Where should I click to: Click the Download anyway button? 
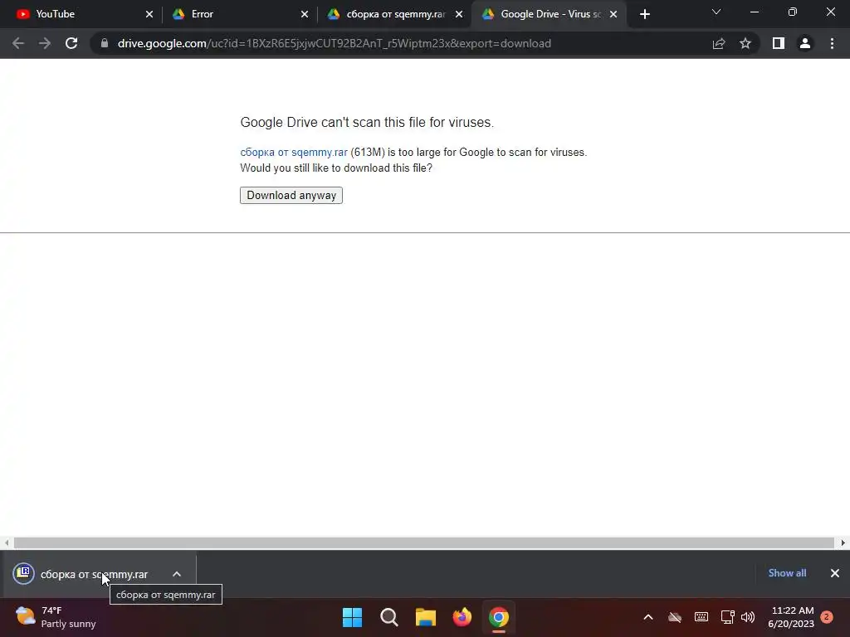click(x=291, y=195)
